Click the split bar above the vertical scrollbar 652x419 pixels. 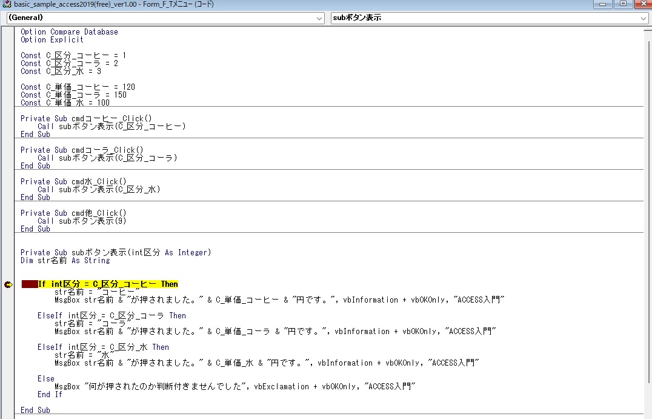tap(647, 27)
